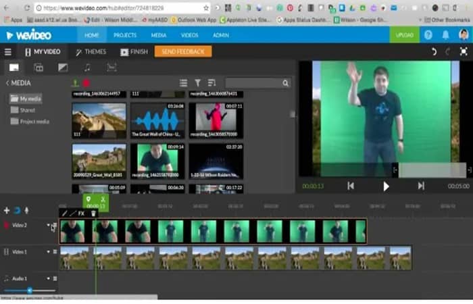Image resolution: width=473 pixels, height=304 pixels.
Task: Open the hamburger menu in the editor bar
Action: point(8,52)
